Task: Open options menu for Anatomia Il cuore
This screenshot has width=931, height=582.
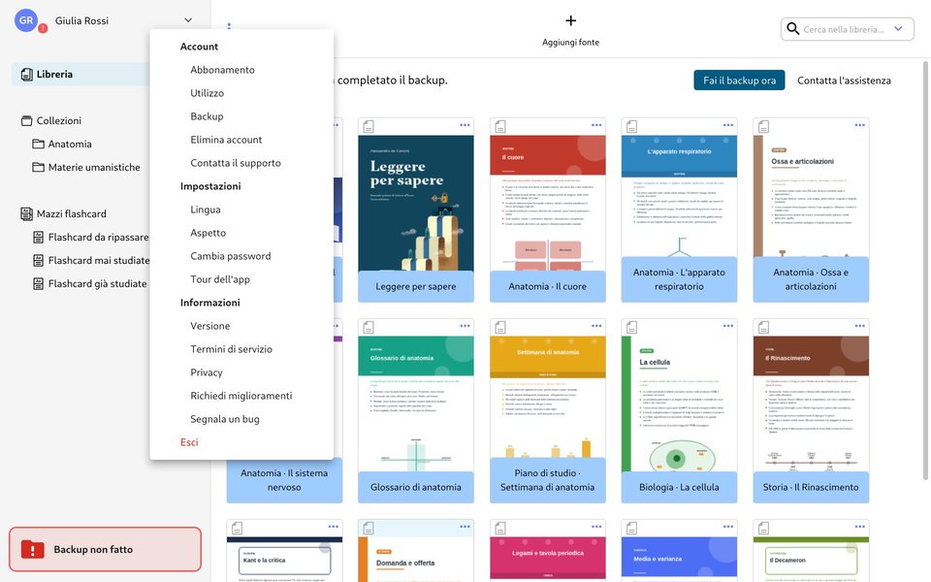Action: coord(596,125)
